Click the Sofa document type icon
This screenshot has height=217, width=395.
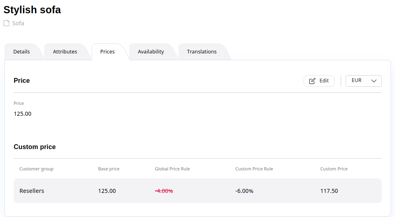6,23
